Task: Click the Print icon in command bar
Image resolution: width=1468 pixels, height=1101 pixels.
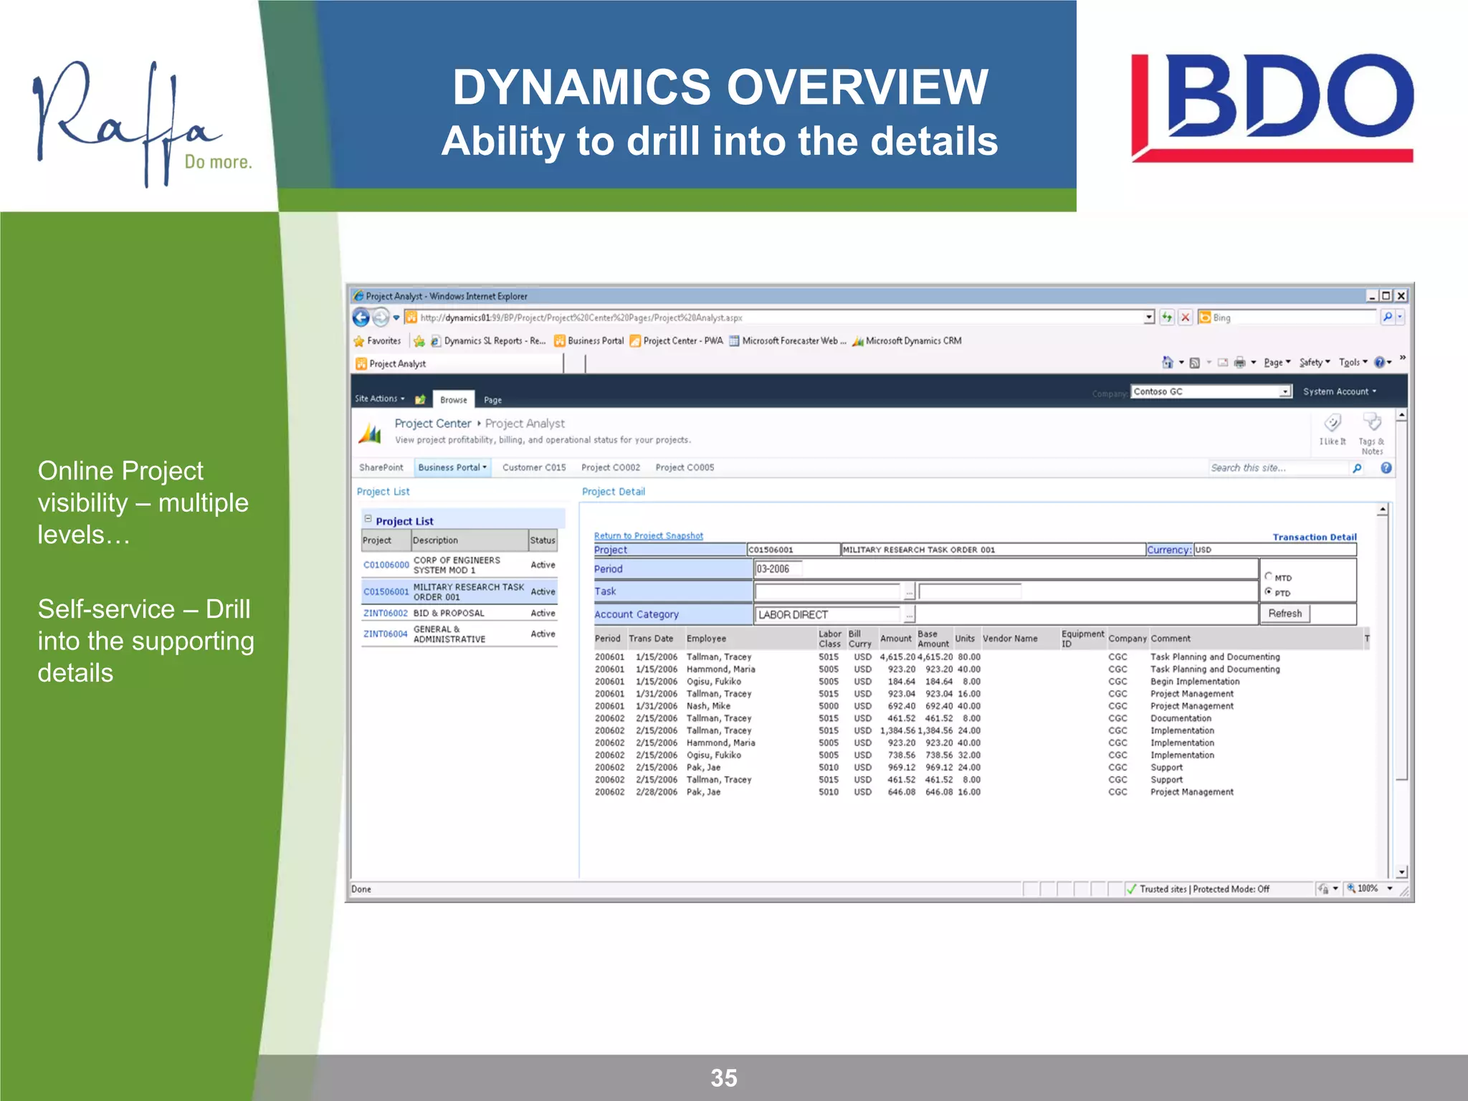Action: [1239, 363]
